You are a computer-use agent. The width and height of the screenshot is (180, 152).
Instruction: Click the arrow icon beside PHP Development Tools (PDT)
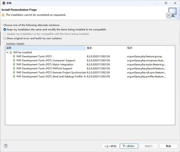(x=14, y=57)
